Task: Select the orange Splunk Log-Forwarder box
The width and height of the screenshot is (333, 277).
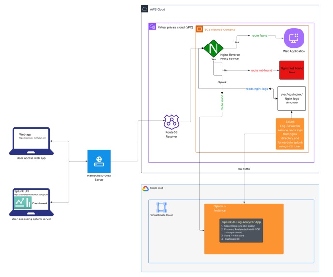Action: point(290,134)
